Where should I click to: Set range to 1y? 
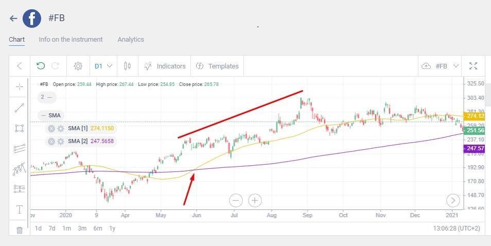click(112, 229)
